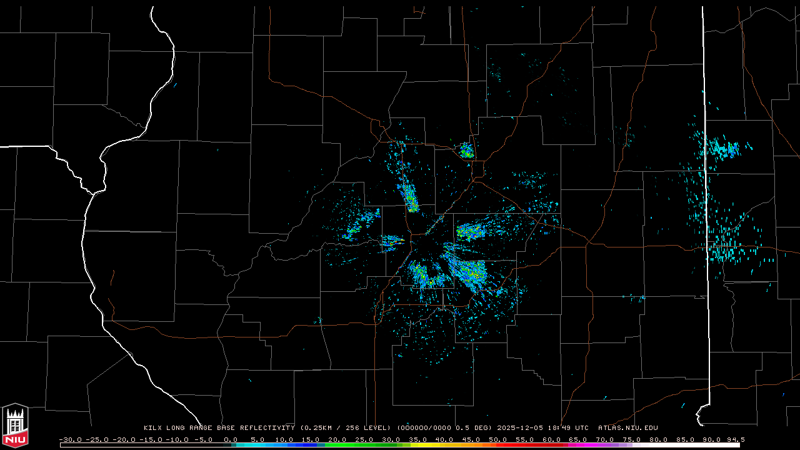The width and height of the screenshot is (800, 450).
Task: Click the elongated echo band northwest of radar
Action: pyautogui.click(x=410, y=197)
